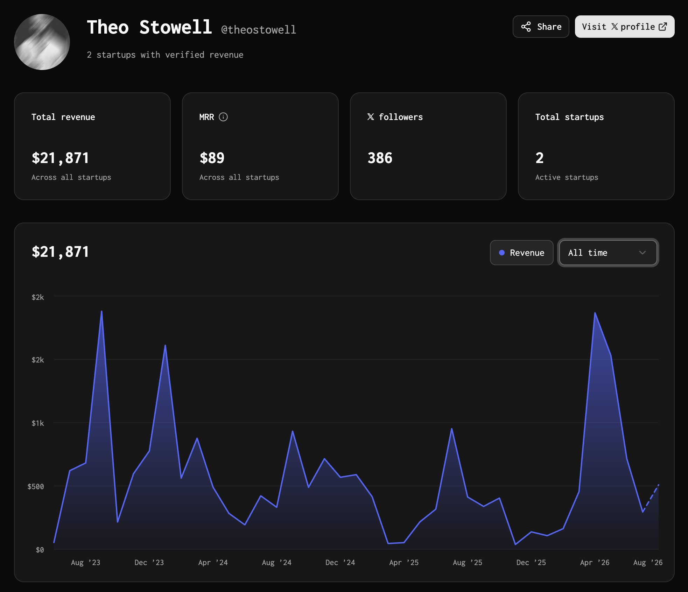
Task: Click the Share button
Action: [541, 27]
